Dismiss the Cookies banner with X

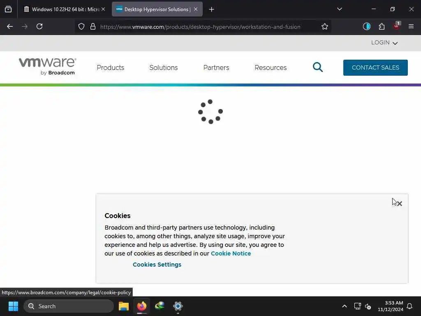[400, 204]
